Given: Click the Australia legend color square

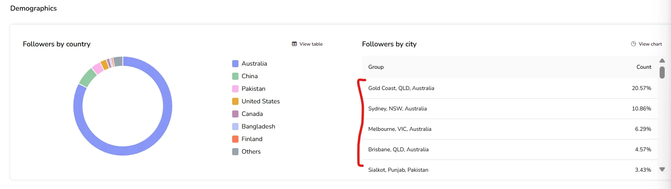Looking at the screenshot, I should click(235, 64).
